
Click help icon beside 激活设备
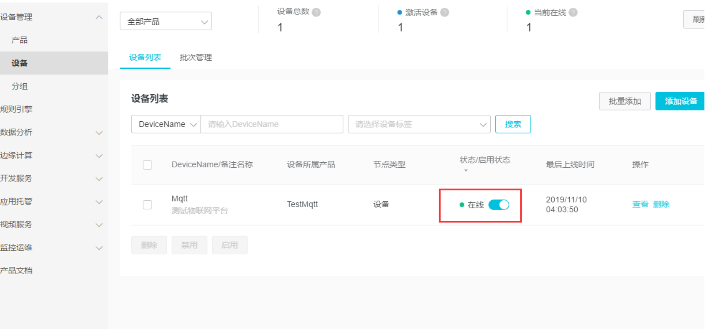pos(445,12)
